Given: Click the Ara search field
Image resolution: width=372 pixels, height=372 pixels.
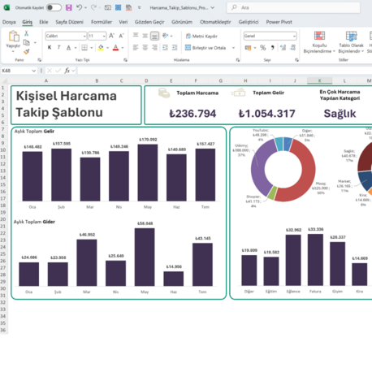Looking at the screenshot, I should (293, 7).
